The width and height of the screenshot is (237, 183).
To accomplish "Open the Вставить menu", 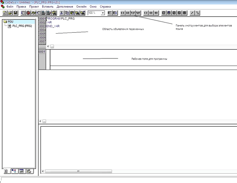I will (48, 7).
